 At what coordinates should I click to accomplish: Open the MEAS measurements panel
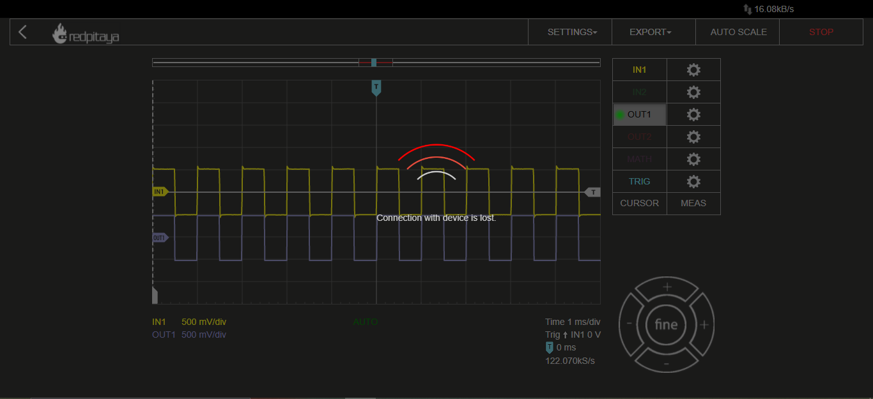693,204
